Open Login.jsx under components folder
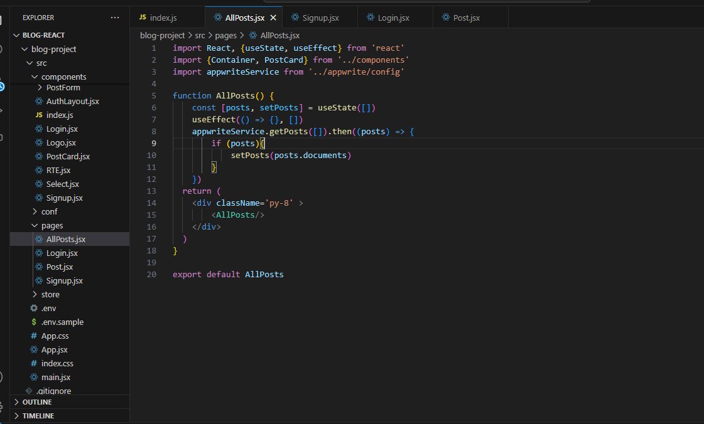 click(70, 129)
